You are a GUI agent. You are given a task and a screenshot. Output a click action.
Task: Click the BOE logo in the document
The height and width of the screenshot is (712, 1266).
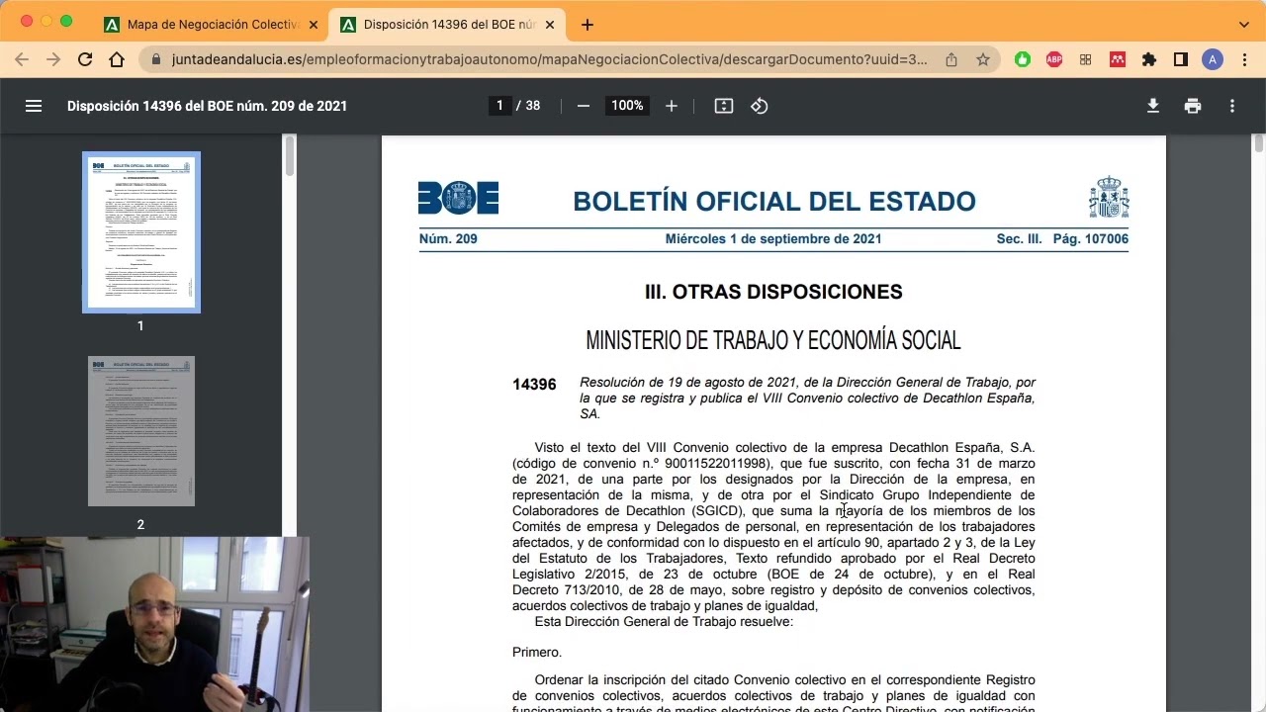pyautogui.click(x=458, y=198)
